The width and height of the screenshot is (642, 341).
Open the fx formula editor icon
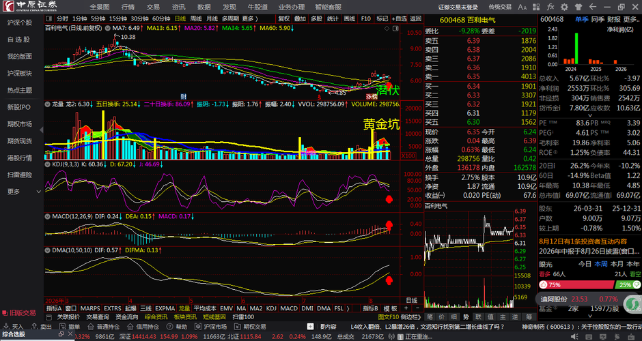(x=550, y=7)
